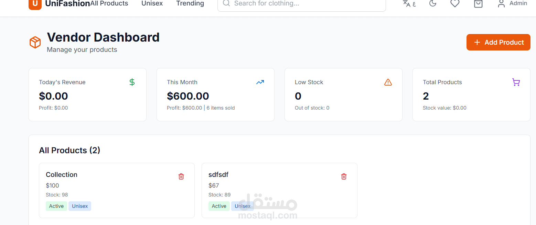Click the UniFashion orange logo icon

point(35,4)
